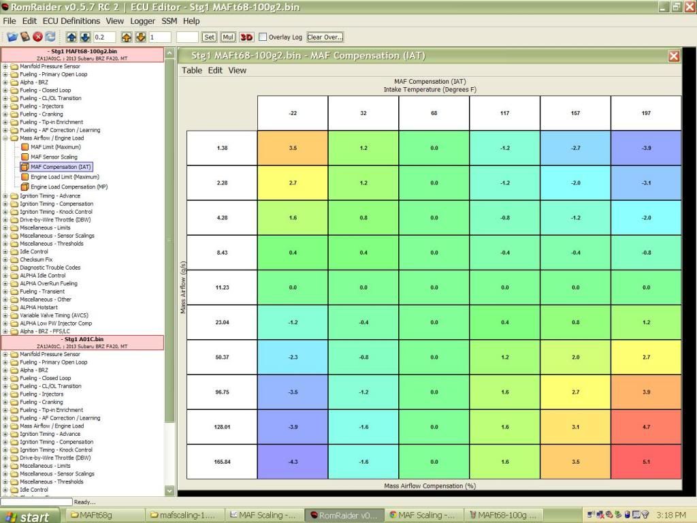Click the orange coarse increment up arrow
The image size is (697, 523).
coord(127,37)
